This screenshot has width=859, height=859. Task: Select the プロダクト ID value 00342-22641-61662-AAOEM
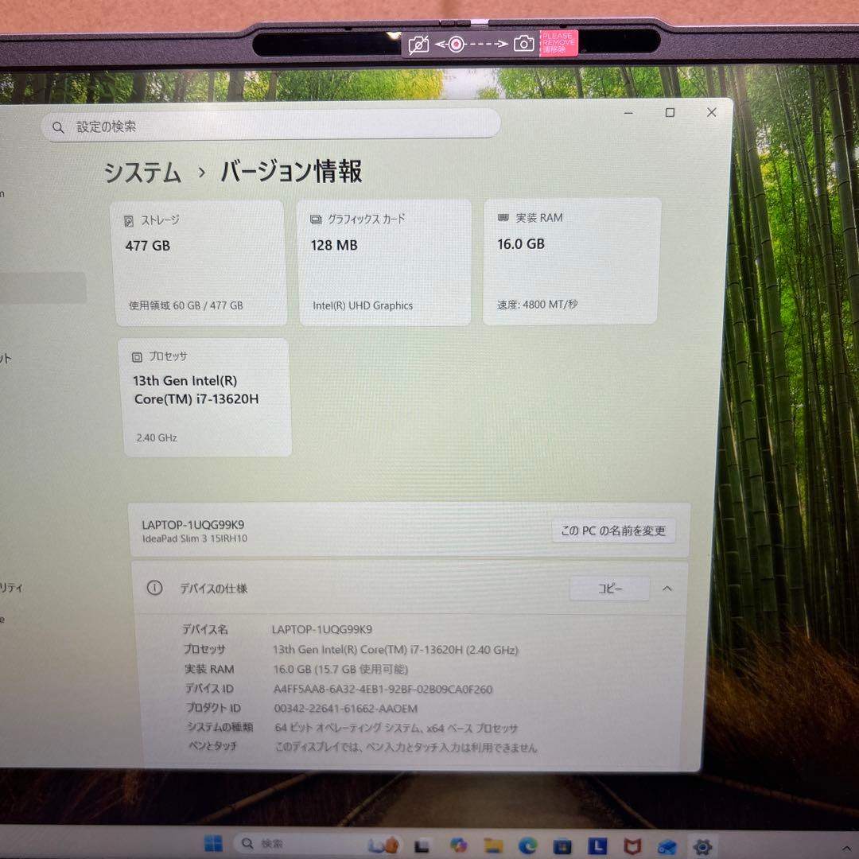[346, 709]
